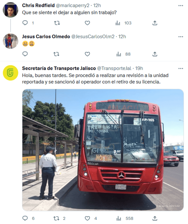188x224 pixels.
Task: Like Chris Redfield's tweet
Action: pyautogui.click(x=87, y=23)
